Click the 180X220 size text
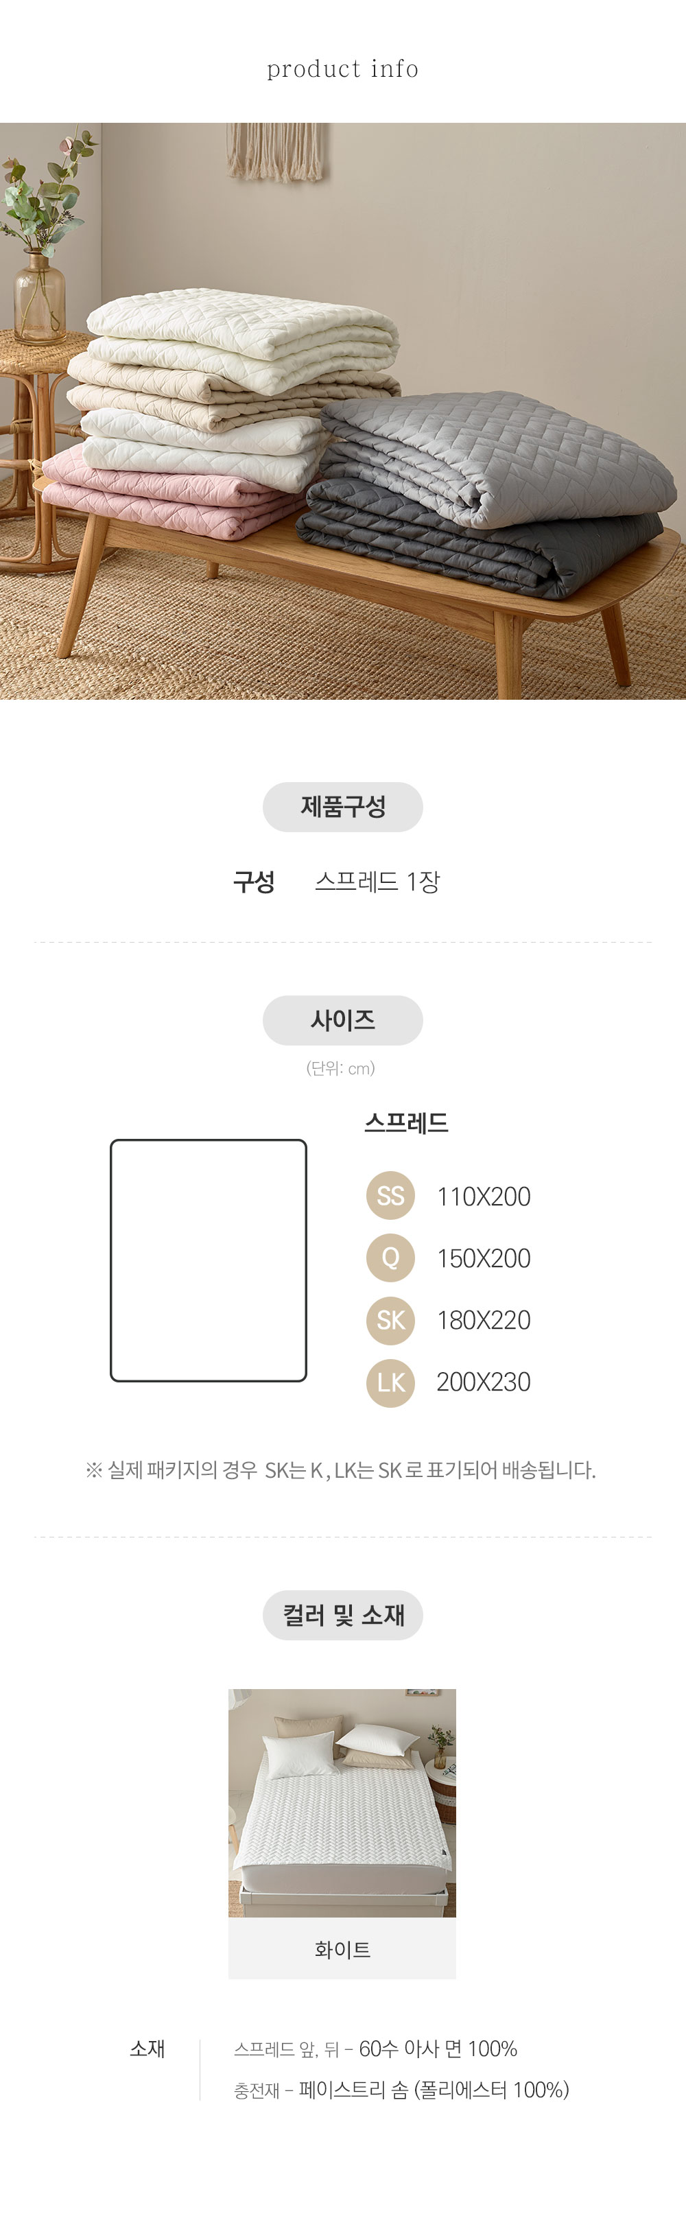This screenshot has height=2229, width=686. (484, 1319)
